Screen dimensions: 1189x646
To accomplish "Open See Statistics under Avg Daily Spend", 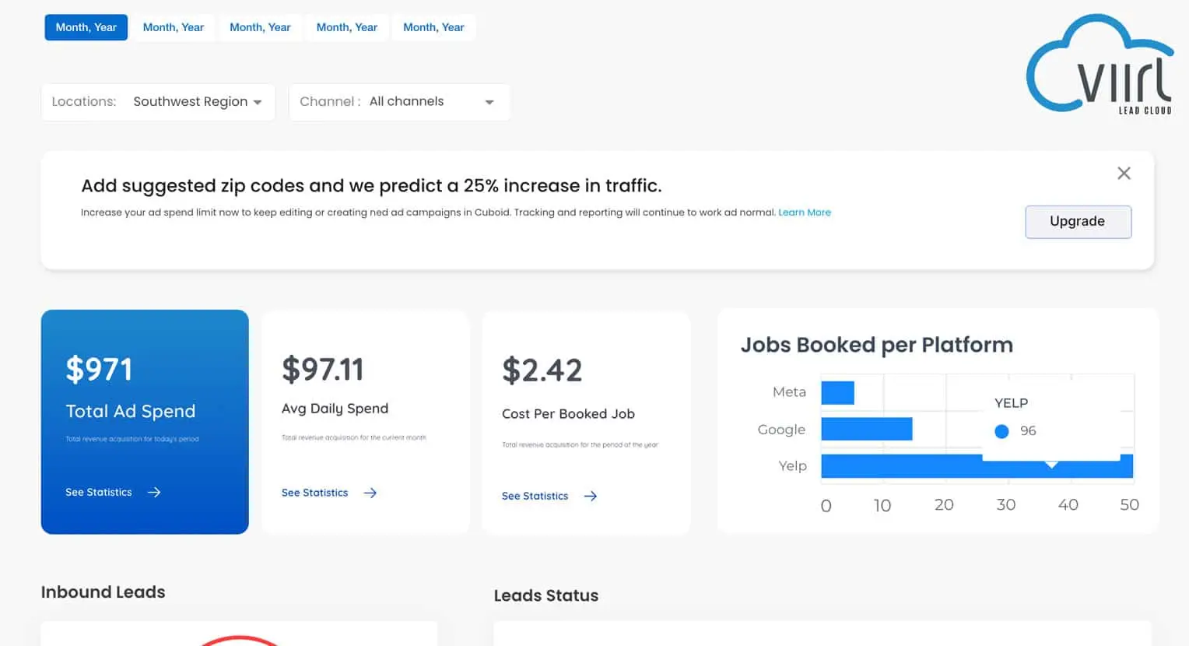I will coord(314,493).
